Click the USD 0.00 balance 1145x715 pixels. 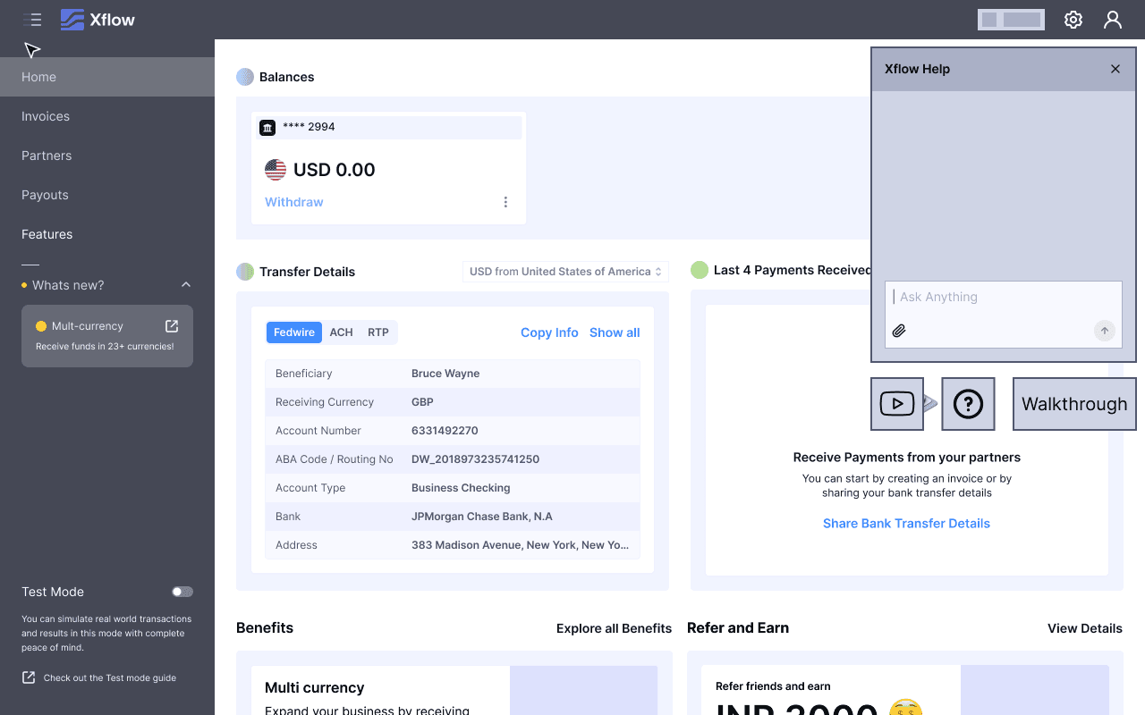(x=335, y=170)
